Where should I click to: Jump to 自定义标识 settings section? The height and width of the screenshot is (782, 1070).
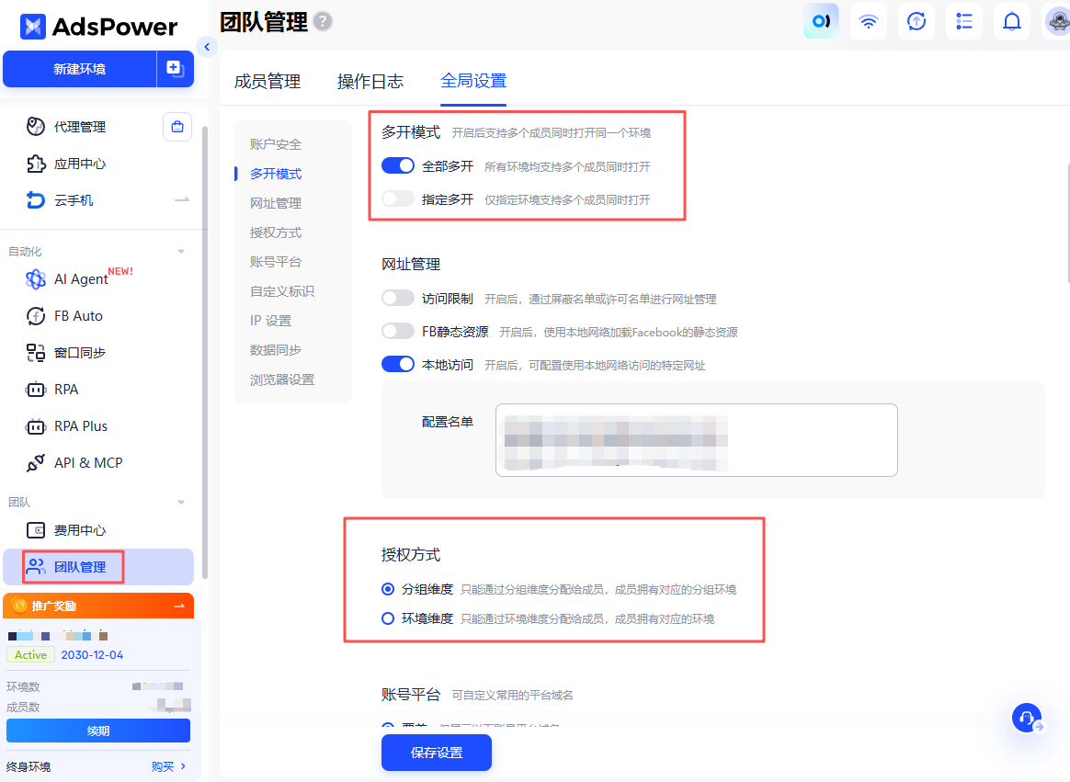(282, 290)
